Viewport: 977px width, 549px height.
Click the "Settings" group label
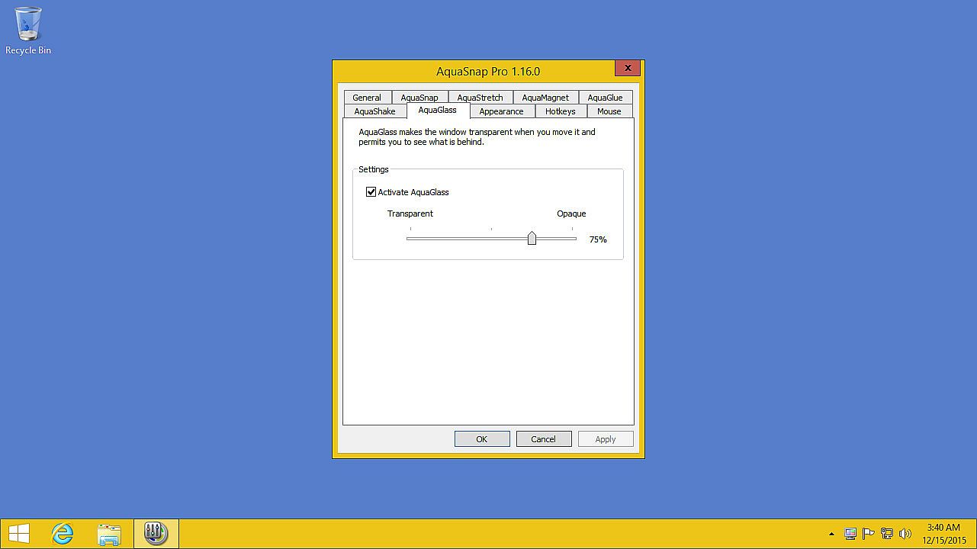tap(374, 169)
